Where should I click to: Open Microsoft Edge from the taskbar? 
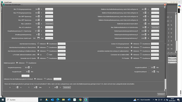(58, 100)
